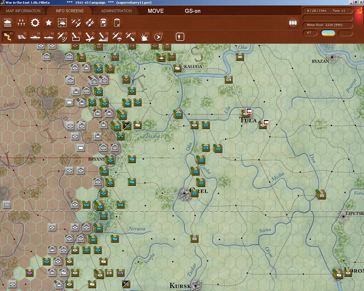Select the HQ counter east of Kaluga
The height and width of the screenshot is (291, 364).
(x=229, y=80)
